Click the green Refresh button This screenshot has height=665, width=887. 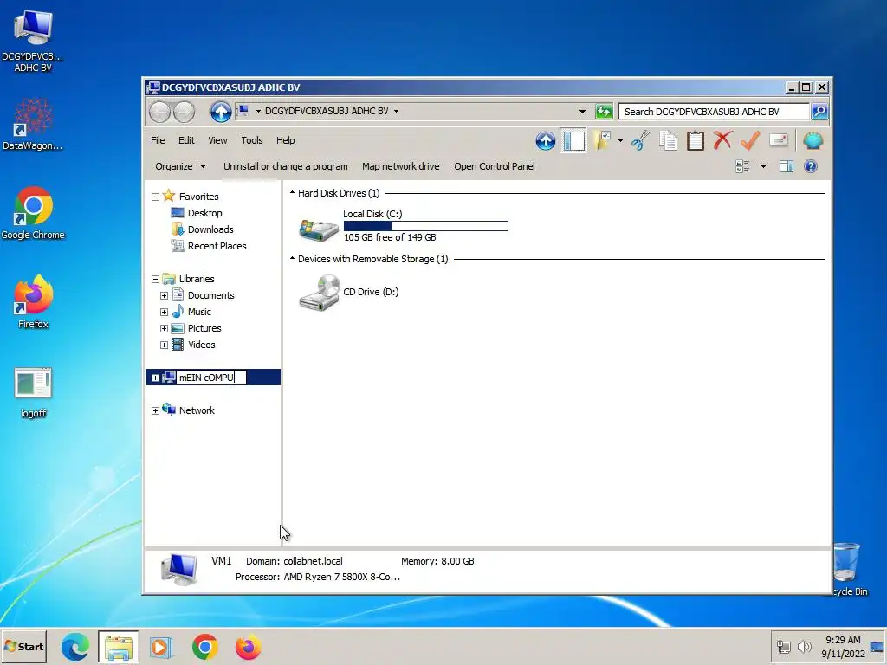pos(604,112)
